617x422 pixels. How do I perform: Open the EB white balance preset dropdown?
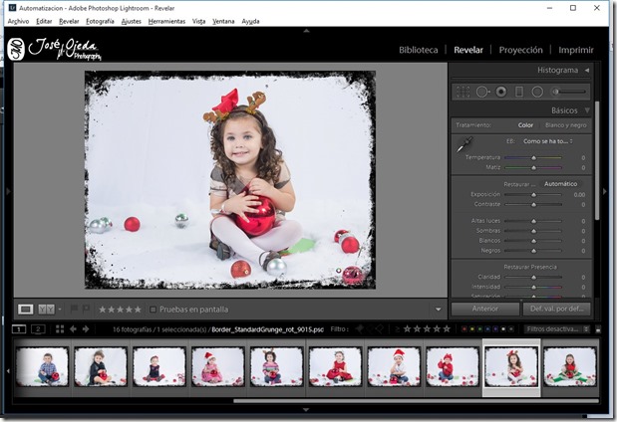(x=548, y=141)
